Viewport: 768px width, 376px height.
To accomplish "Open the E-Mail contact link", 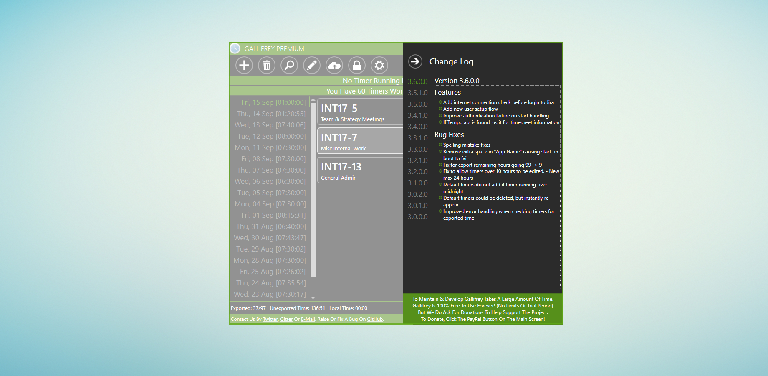I will click(x=308, y=319).
